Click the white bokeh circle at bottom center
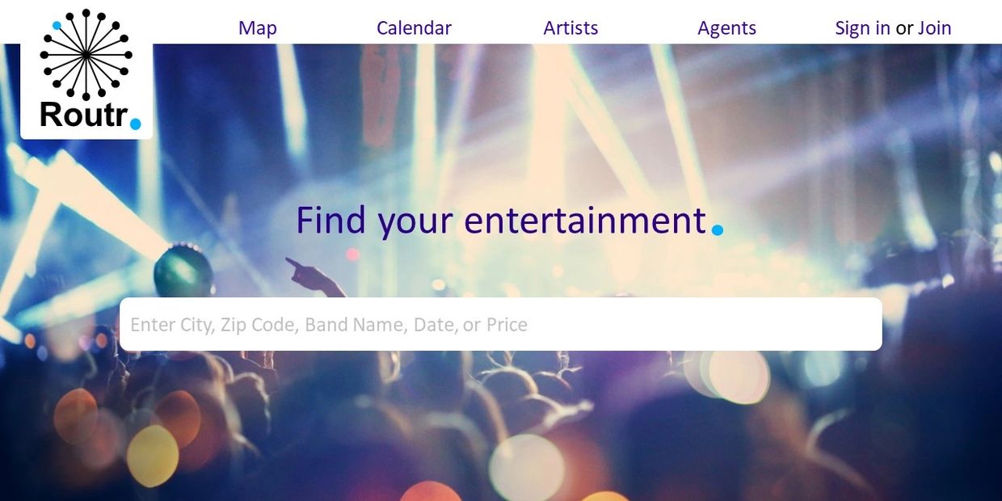1002x501 pixels. pos(527,467)
